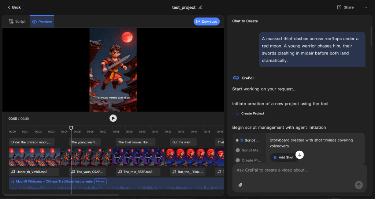Image resolution: width=375 pixels, height=199 pixels.
Task: Click the paperclip attachment icon
Action: [240, 185]
